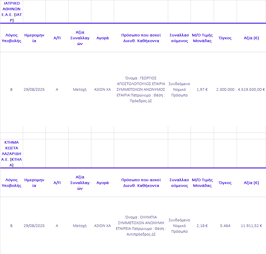Click the Αξία (€) header in ΙΑΤΡΙΚΟ ΑΘΗΝΩΝ table

click(x=251, y=38)
